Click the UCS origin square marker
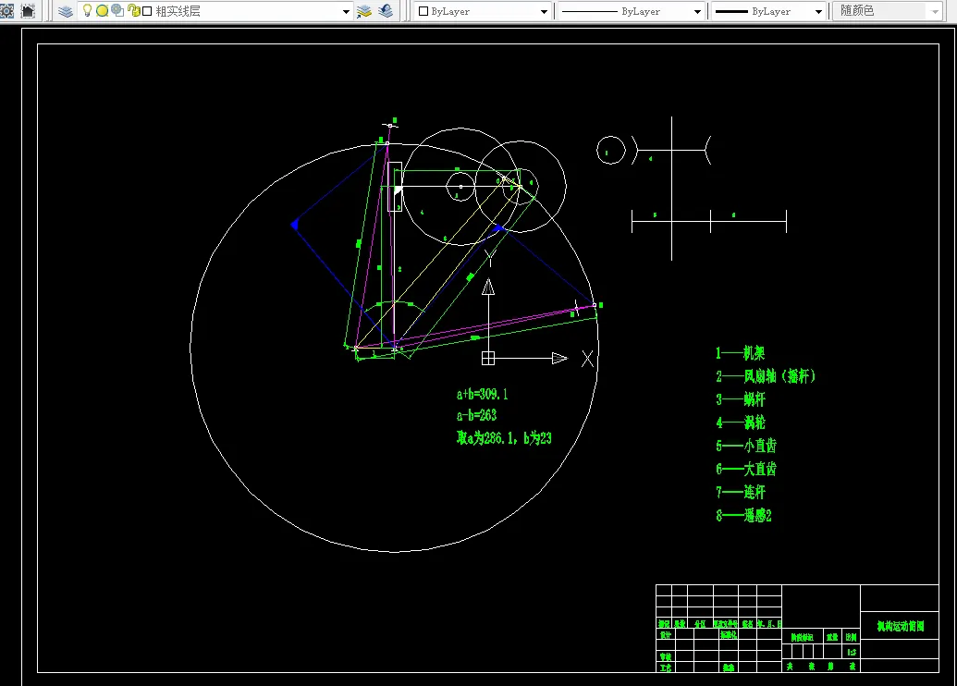The width and height of the screenshot is (957, 686). point(488,359)
